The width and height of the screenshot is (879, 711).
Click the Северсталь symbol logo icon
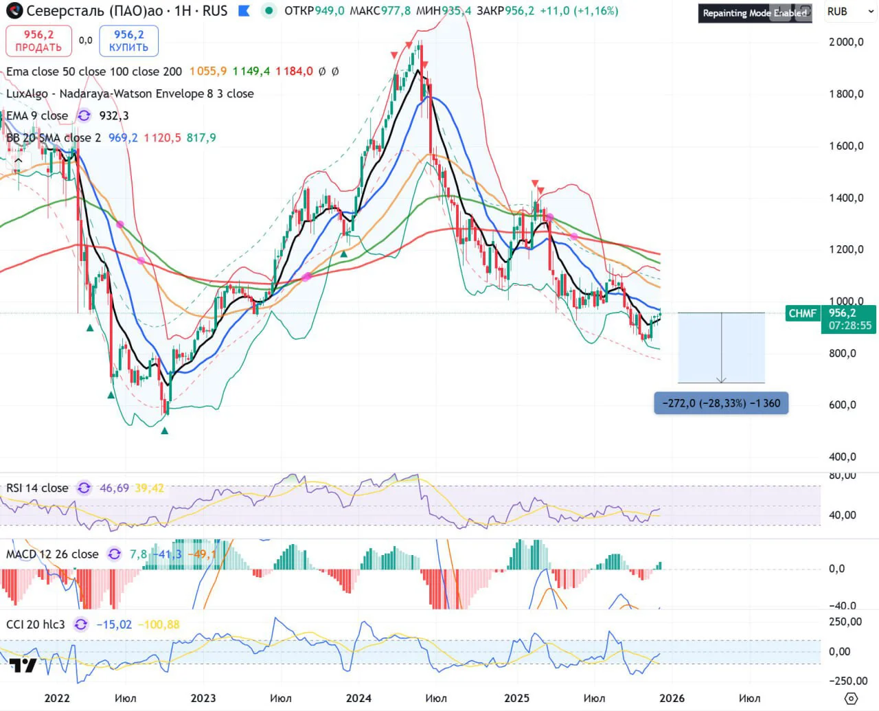coord(14,11)
